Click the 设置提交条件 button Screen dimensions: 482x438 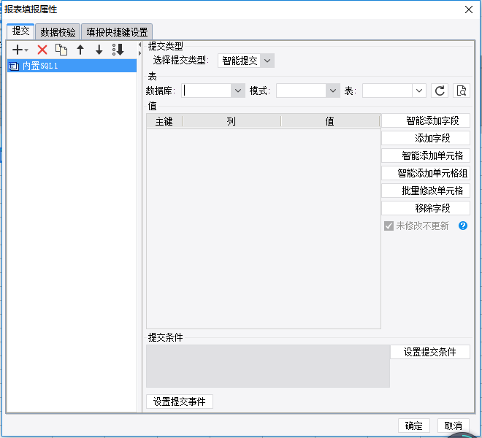(430, 352)
